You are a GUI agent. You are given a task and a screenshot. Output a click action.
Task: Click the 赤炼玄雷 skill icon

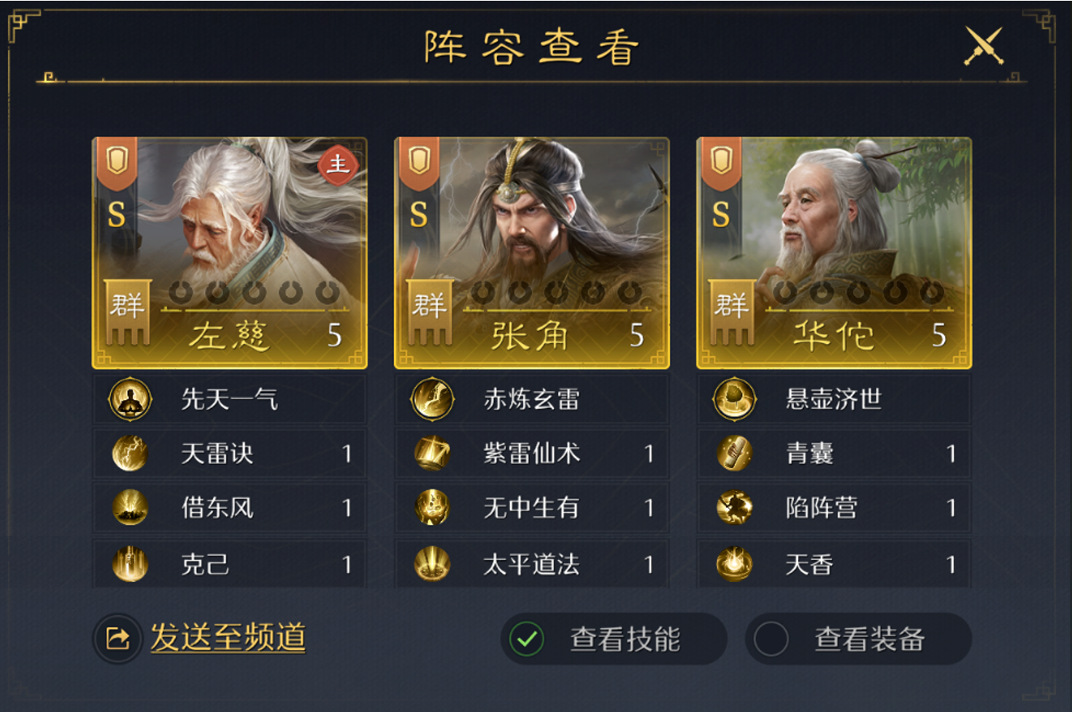pos(432,399)
